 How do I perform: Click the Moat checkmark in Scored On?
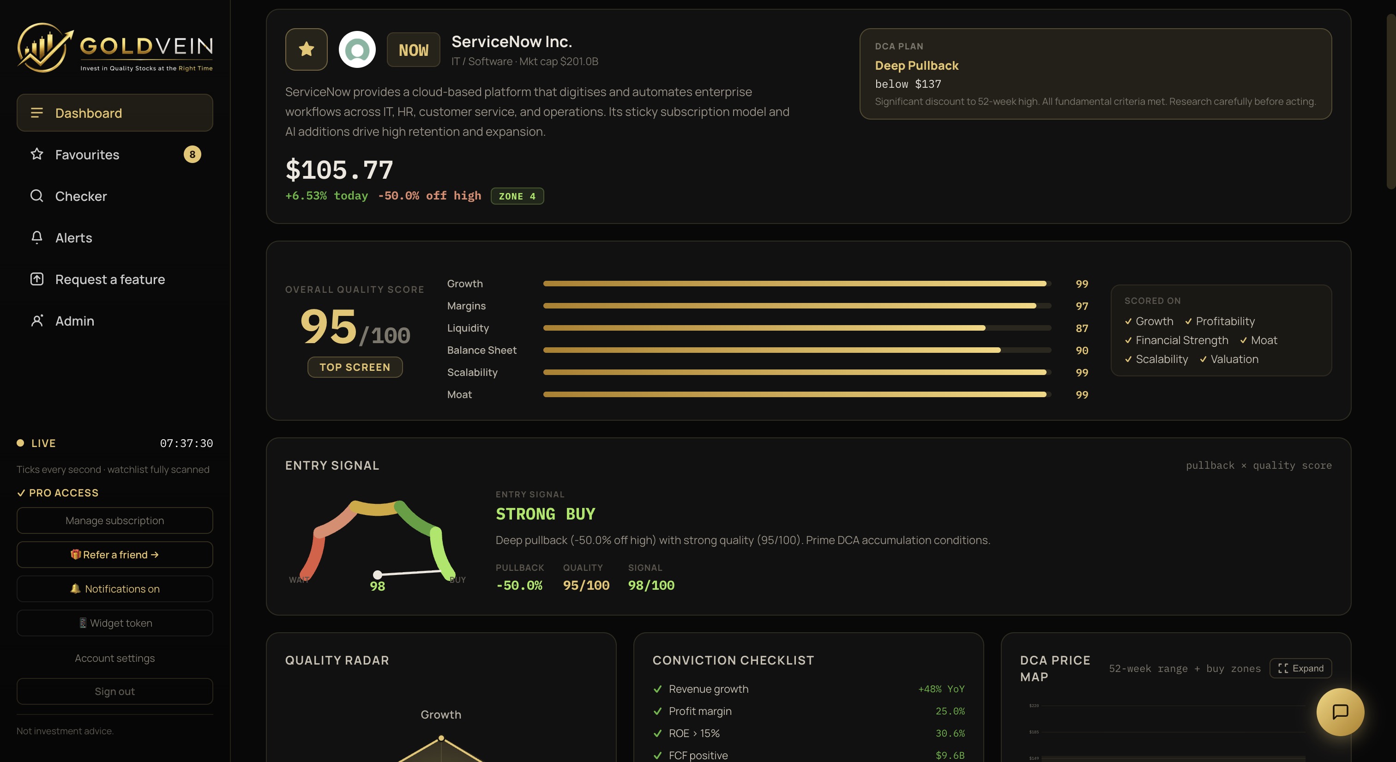(1244, 340)
